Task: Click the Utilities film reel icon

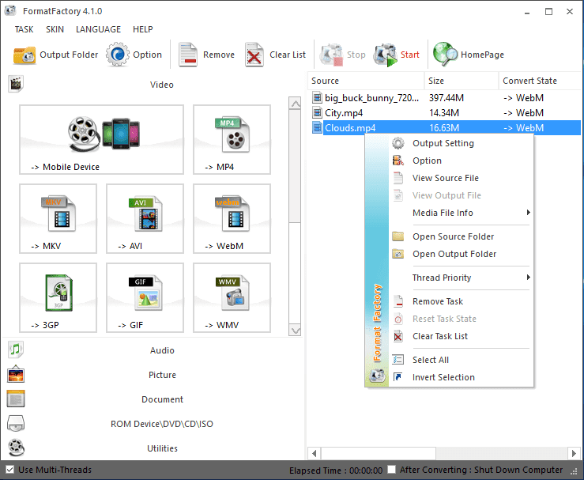Action: point(16,448)
